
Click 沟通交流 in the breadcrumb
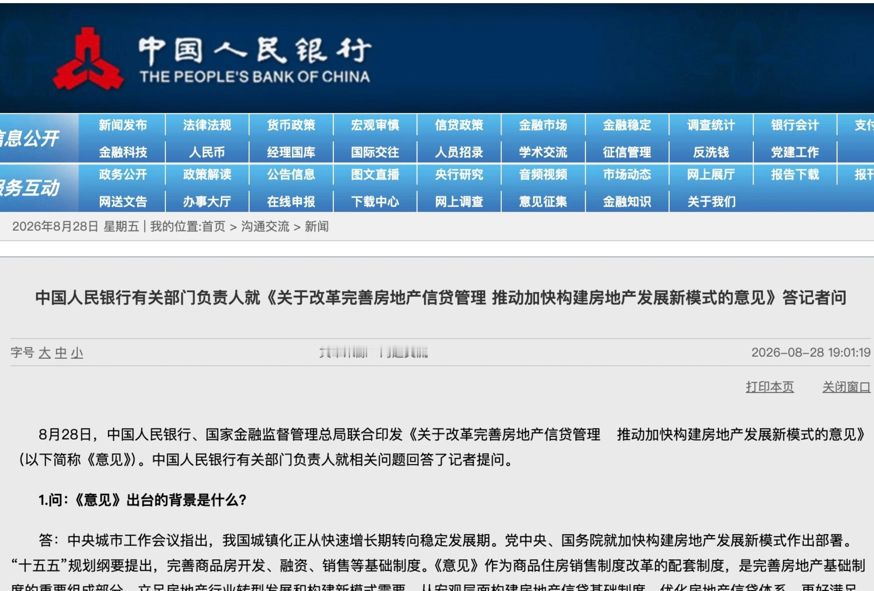(265, 227)
